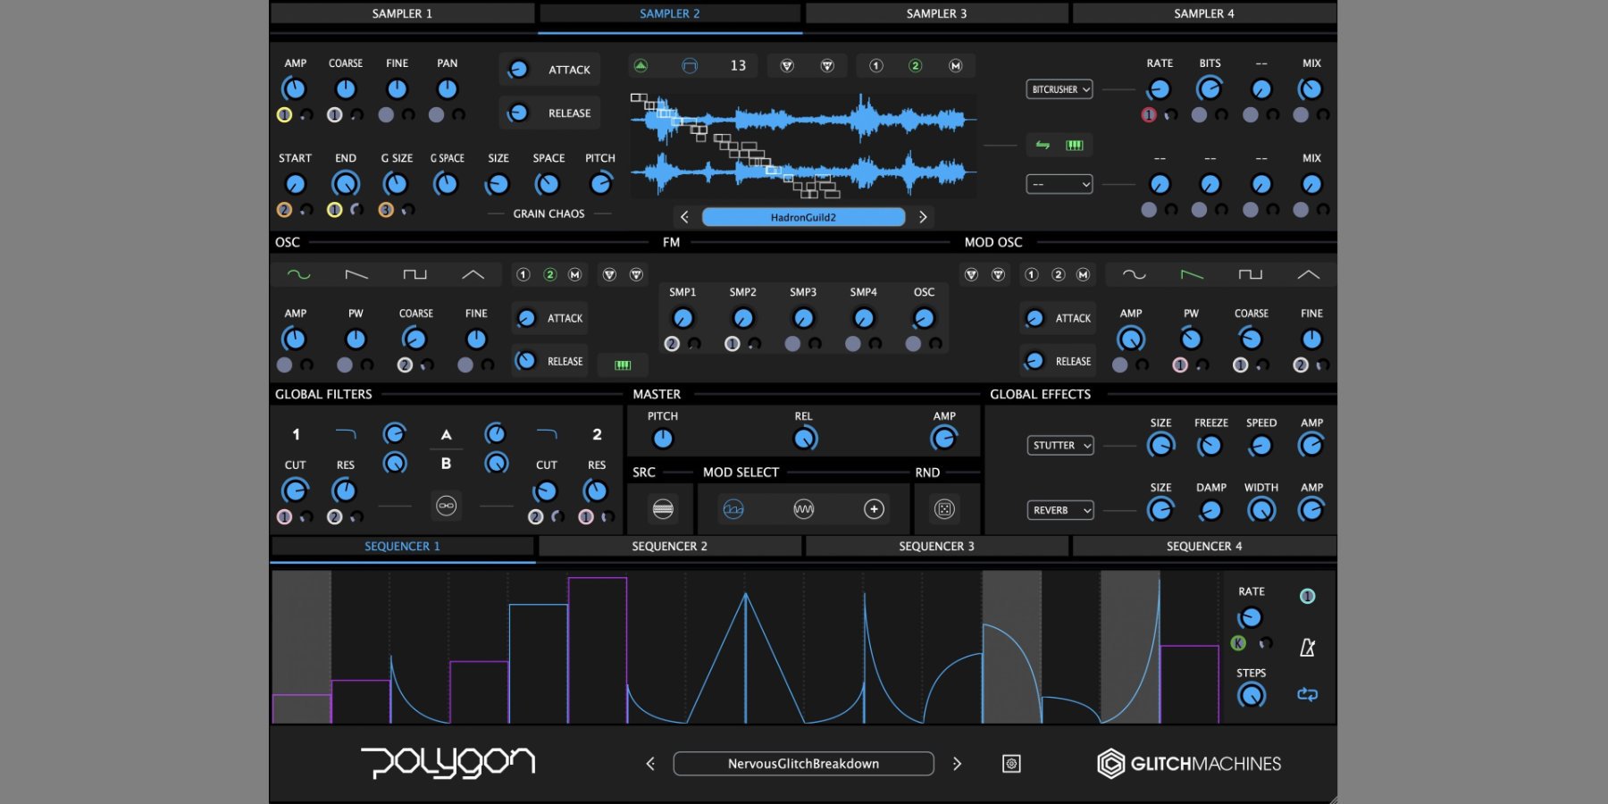
Task: Toggle the sequencer loop icon
Action: (1307, 694)
